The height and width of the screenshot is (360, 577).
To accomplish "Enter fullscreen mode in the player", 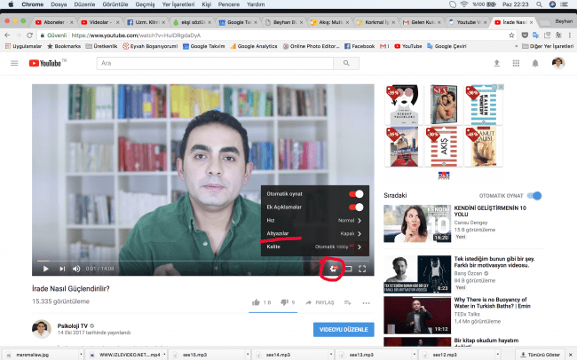I will point(363,268).
